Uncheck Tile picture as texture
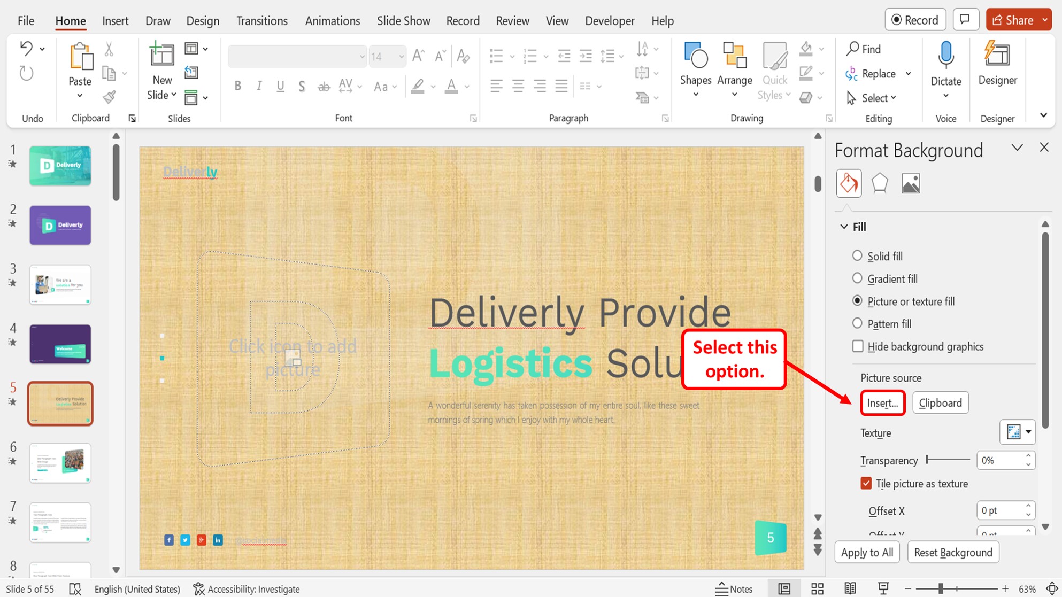The image size is (1062, 597). pos(866,484)
